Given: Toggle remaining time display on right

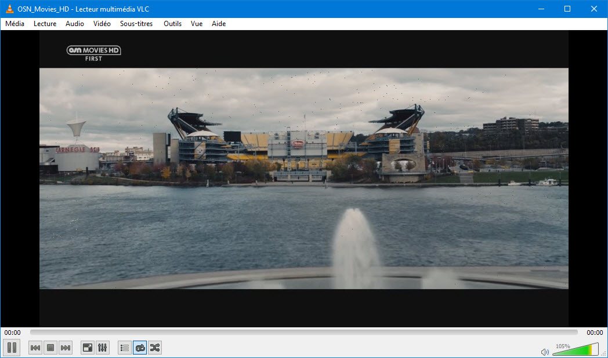Looking at the screenshot, I should click(595, 333).
